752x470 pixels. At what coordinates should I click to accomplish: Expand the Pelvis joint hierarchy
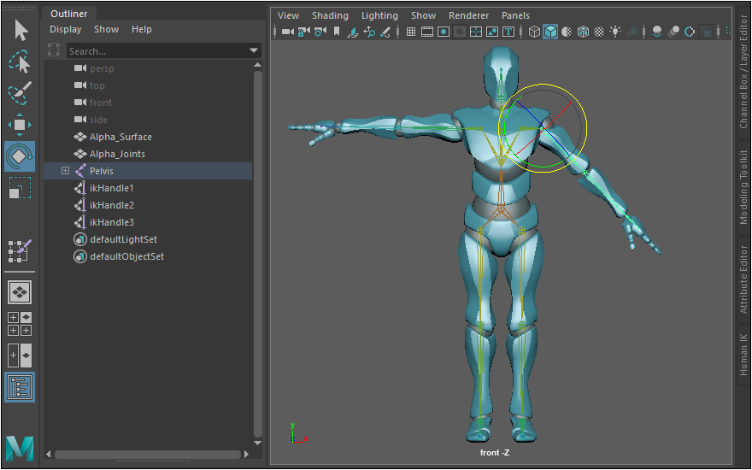point(65,171)
